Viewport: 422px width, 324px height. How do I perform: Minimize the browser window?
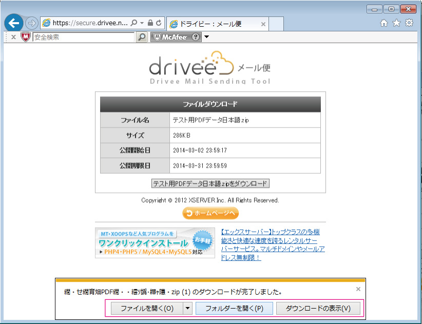tap(374, 9)
